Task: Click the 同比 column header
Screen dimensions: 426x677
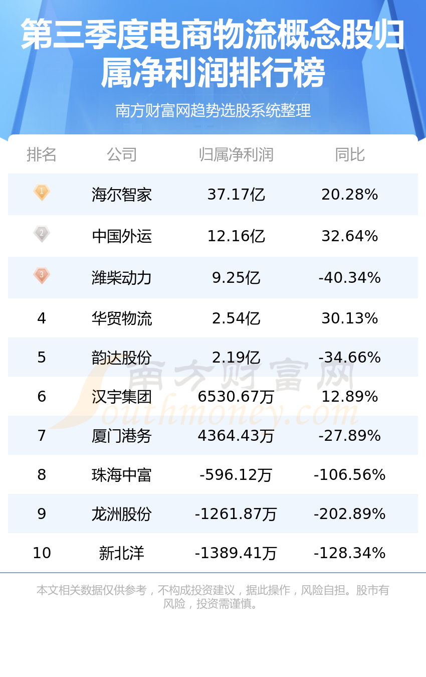Action: (x=350, y=154)
